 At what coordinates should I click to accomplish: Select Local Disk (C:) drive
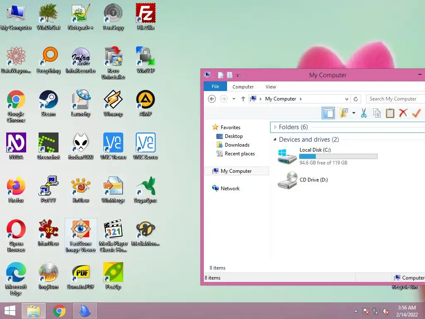click(327, 156)
